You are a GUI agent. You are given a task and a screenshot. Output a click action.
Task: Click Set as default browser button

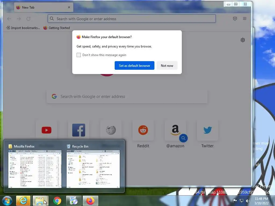(x=135, y=65)
